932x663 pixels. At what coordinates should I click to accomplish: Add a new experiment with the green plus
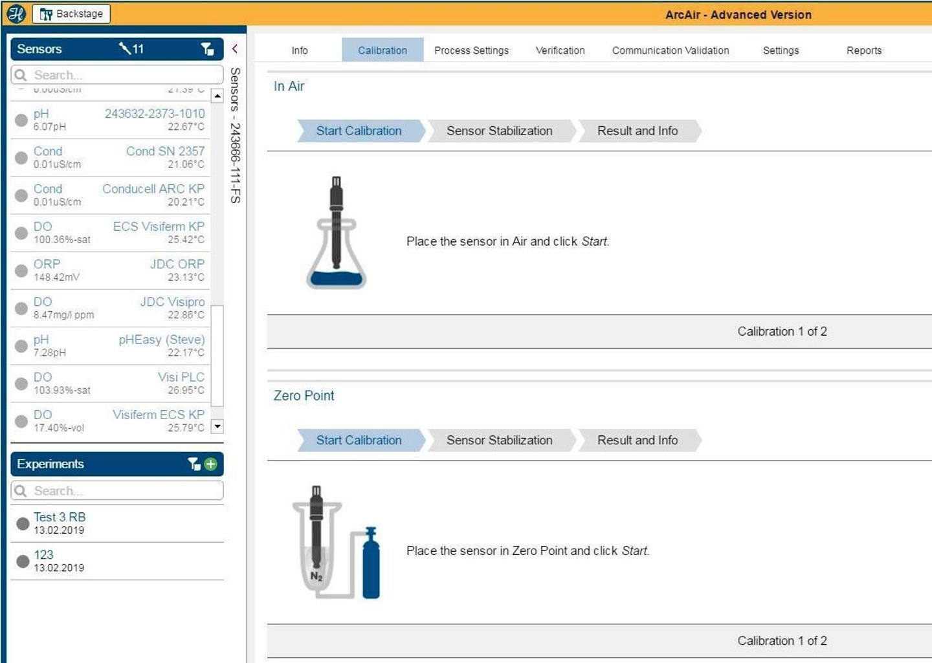[x=210, y=464]
